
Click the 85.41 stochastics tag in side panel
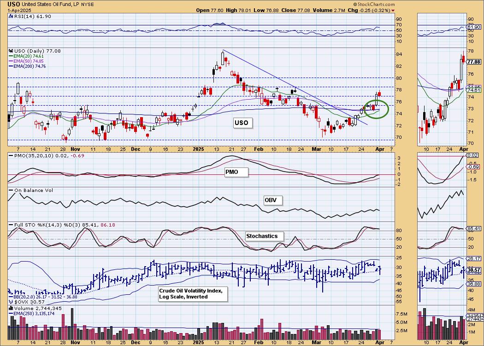[474, 229]
